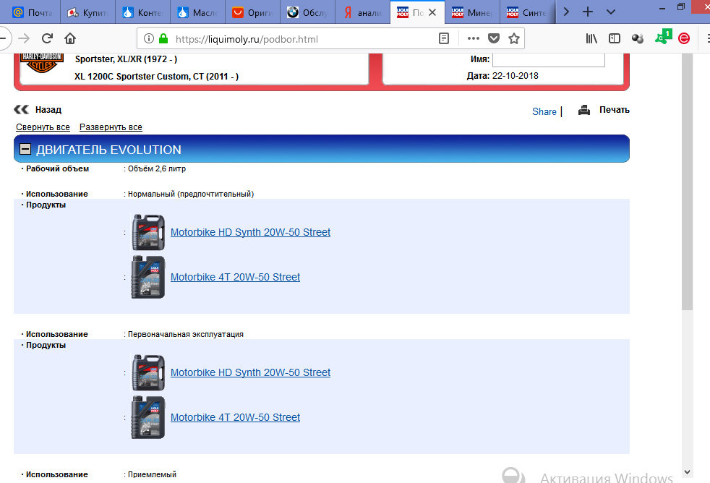Click the scrollbar down arrow

[687, 472]
